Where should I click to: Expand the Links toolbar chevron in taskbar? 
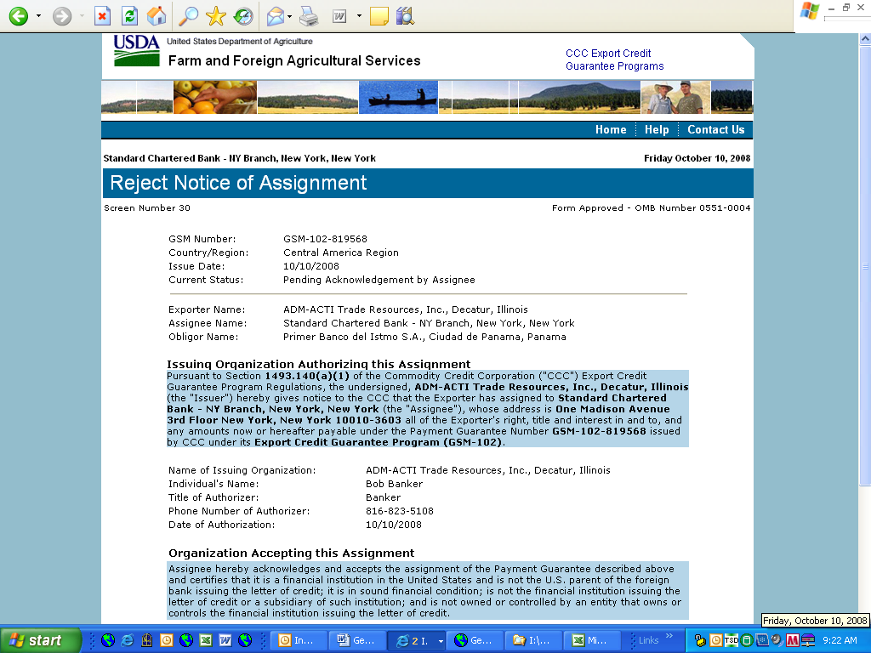point(669,636)
